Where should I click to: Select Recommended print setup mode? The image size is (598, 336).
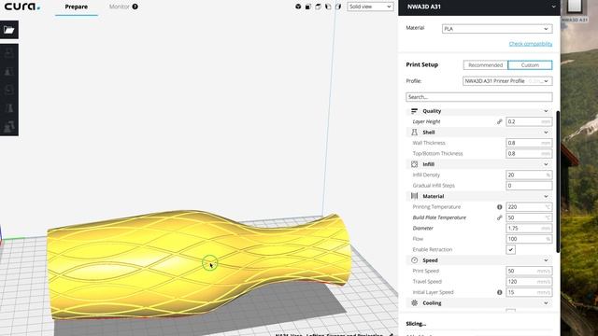click(x=486, y=65)
